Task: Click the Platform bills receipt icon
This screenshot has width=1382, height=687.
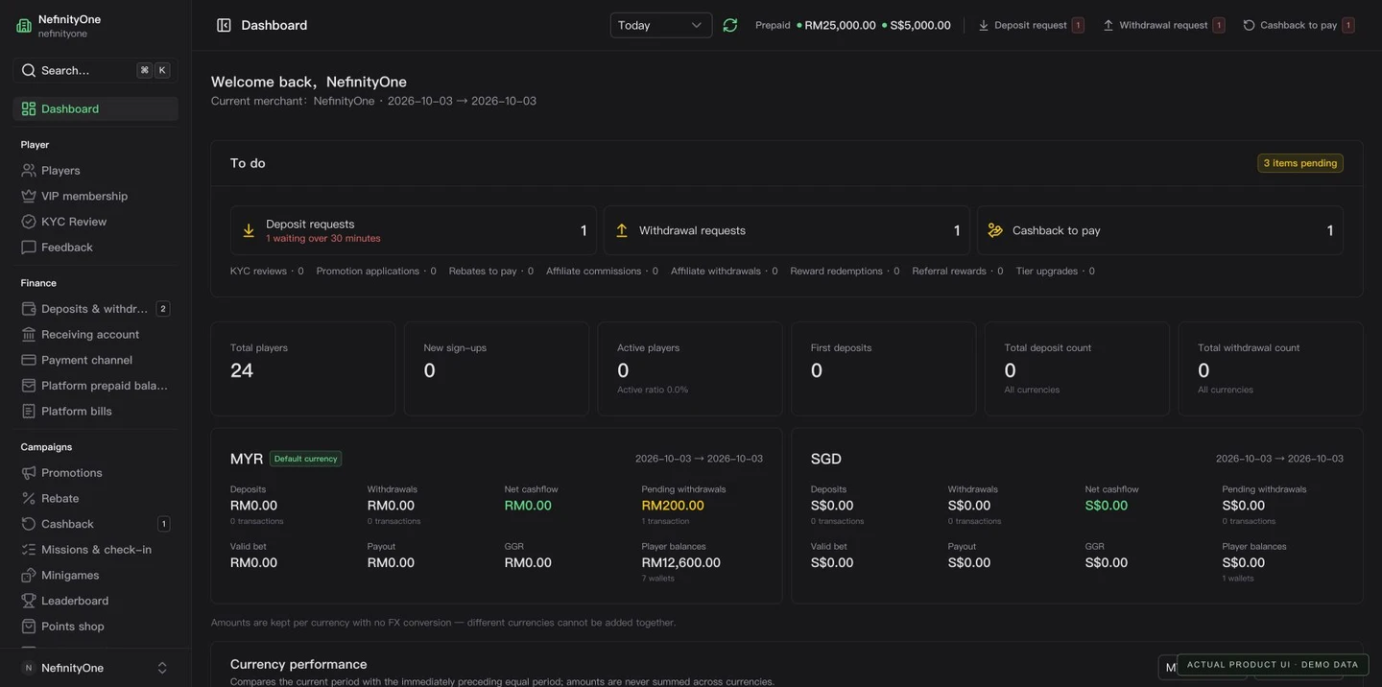Action: [x=29, y=411]
